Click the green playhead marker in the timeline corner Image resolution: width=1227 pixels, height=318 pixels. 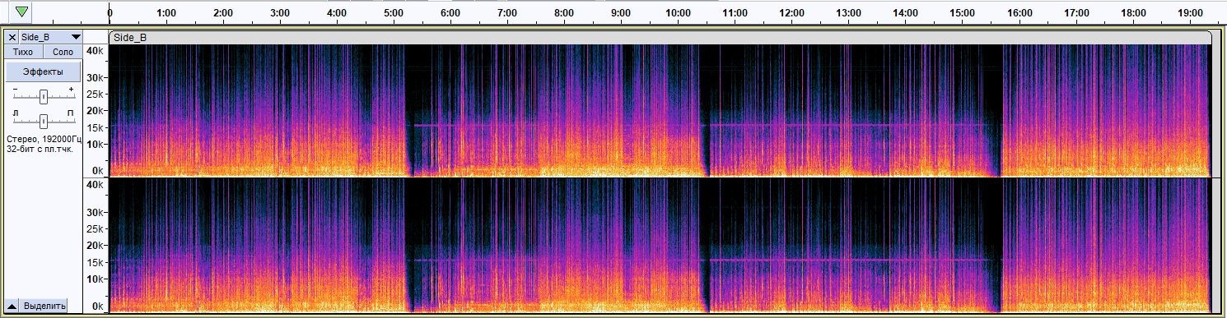click(21, 12)
